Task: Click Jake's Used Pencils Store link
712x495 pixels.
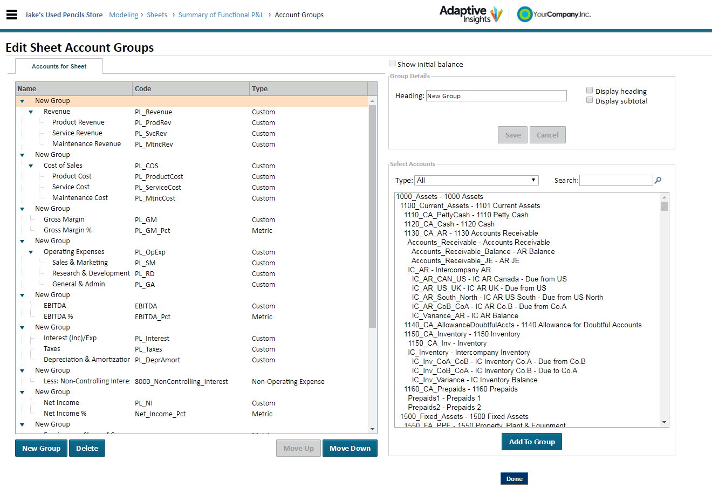Action: point(64,15)
